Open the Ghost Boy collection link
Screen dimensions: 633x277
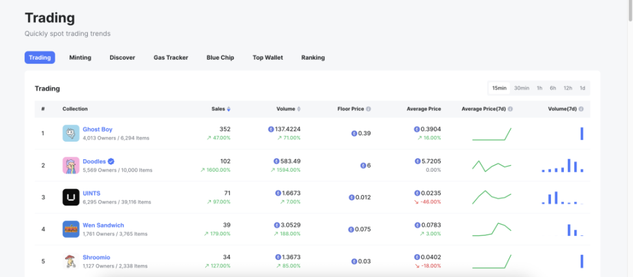click(x=97, y=129)
